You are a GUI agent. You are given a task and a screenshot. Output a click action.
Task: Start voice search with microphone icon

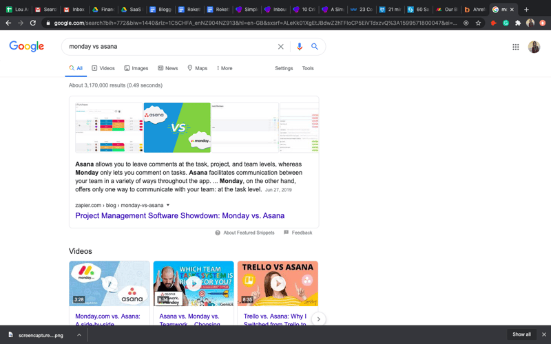click(300, 47)
